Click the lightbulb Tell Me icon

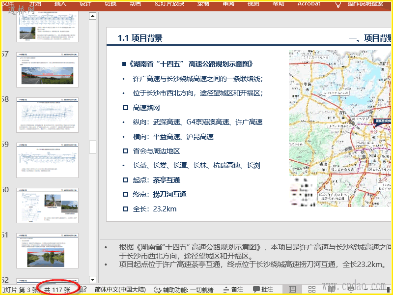tap(338, 3)
